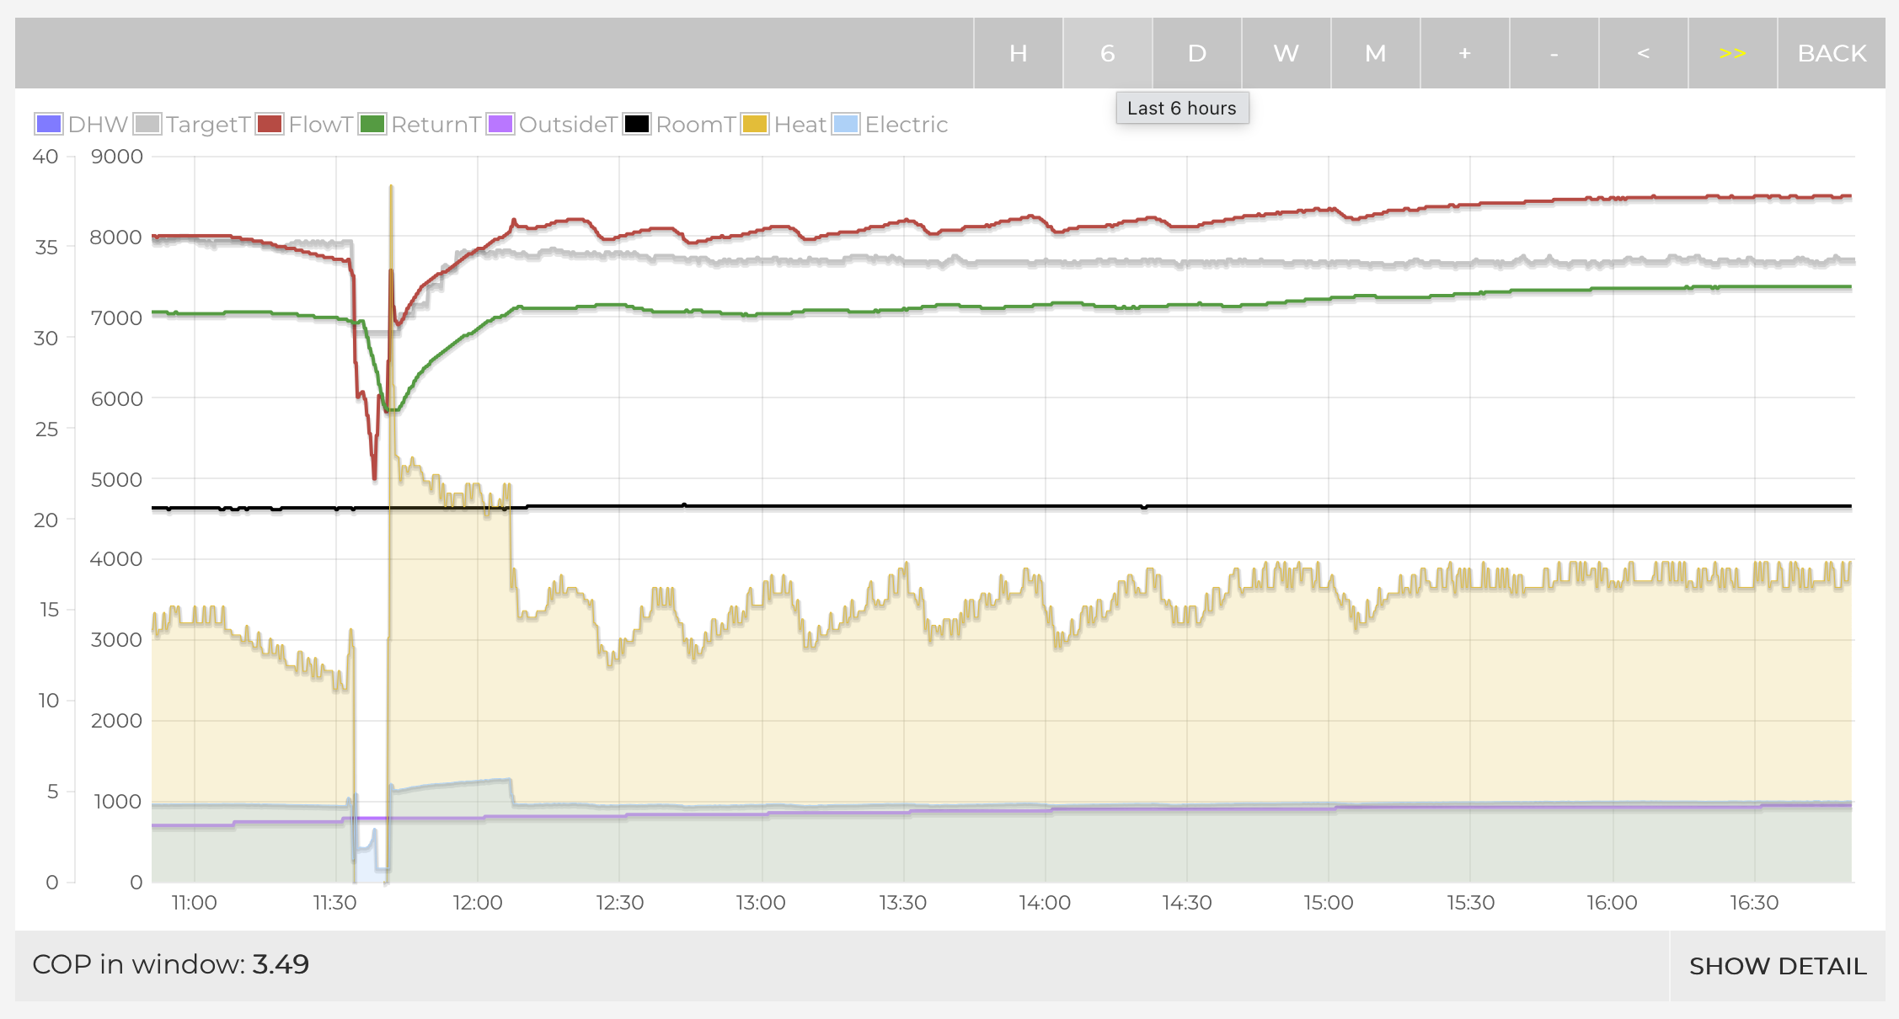Image resolution: width=1899 pixels, height=1019 pixels.
Task: Toggle DHW series blue legend swatch
Action: (49, 125)
